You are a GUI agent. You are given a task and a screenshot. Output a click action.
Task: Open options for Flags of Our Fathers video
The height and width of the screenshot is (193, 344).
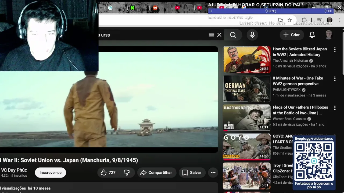click(335, 108)
